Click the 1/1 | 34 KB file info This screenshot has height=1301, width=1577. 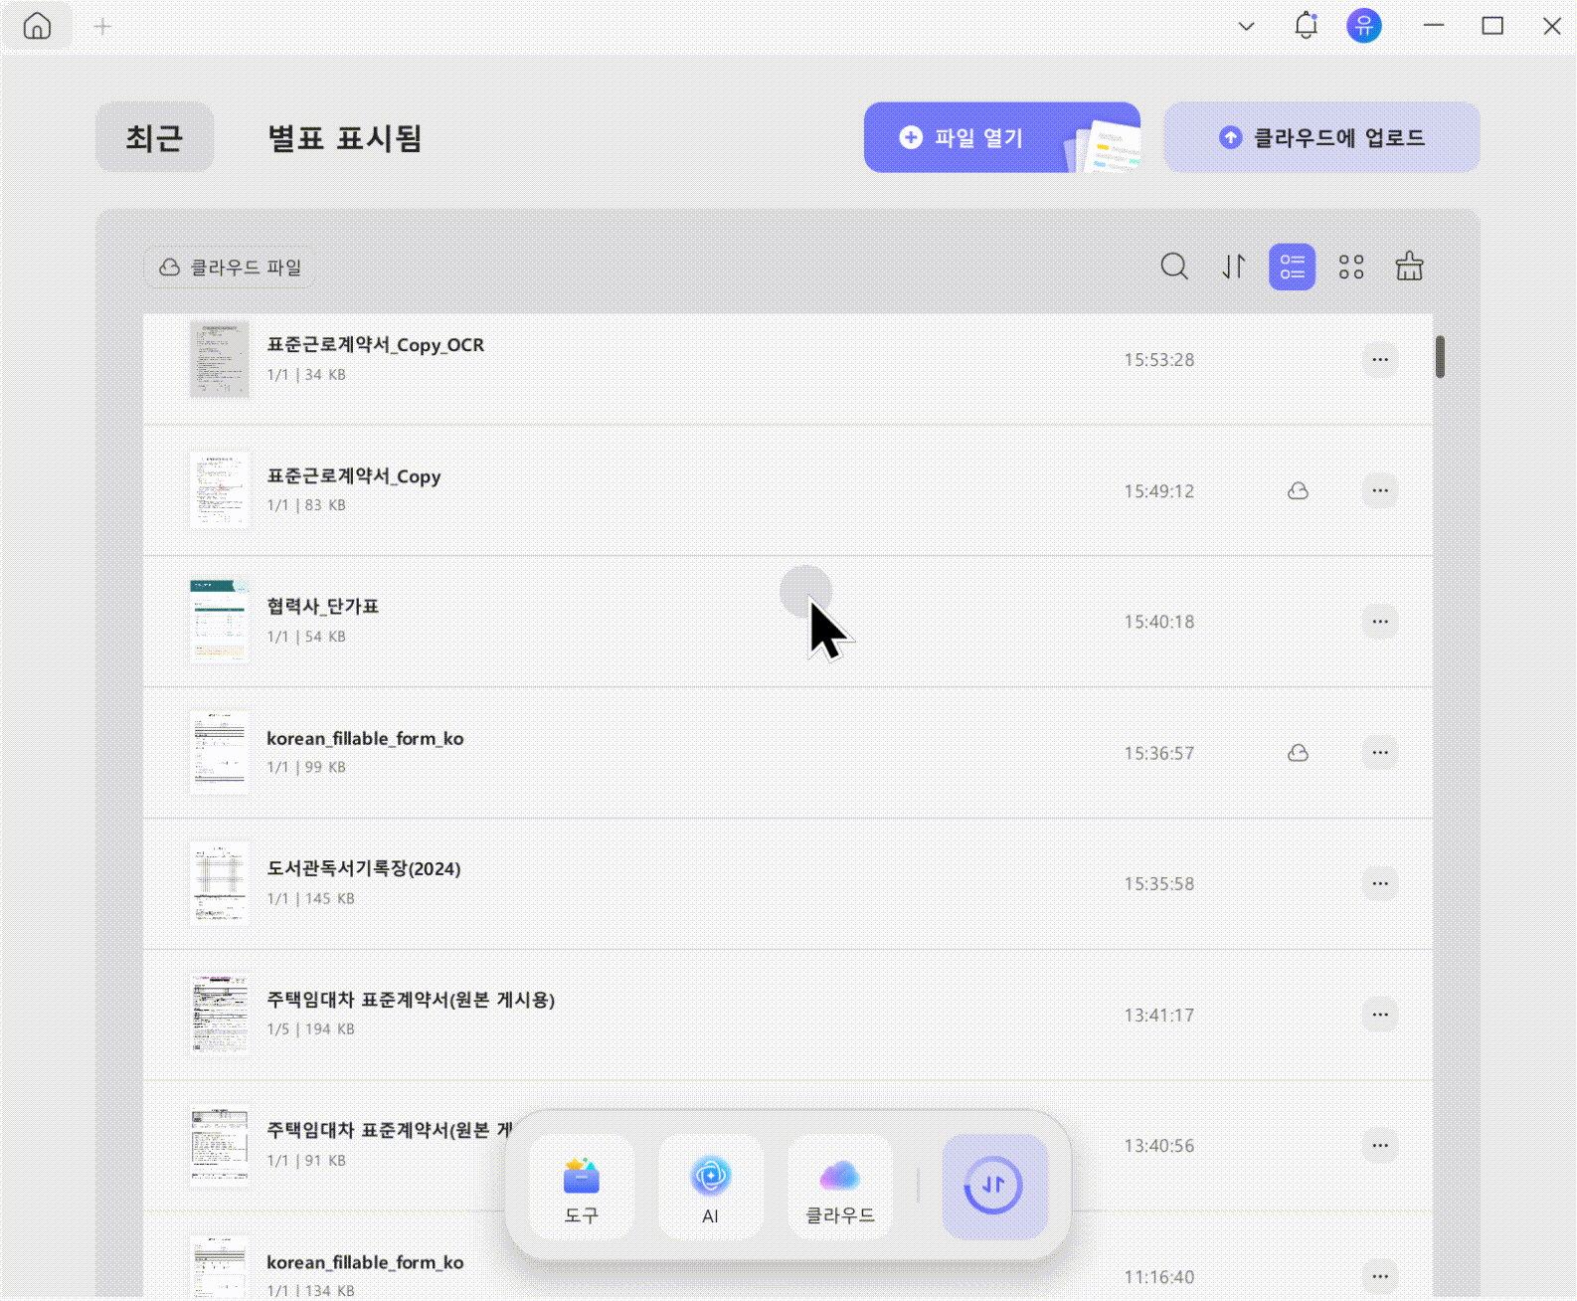pyautogui.click(x=306, y=375)
